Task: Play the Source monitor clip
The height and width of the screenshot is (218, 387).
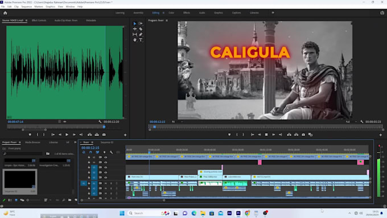Action: pos(67,134)
